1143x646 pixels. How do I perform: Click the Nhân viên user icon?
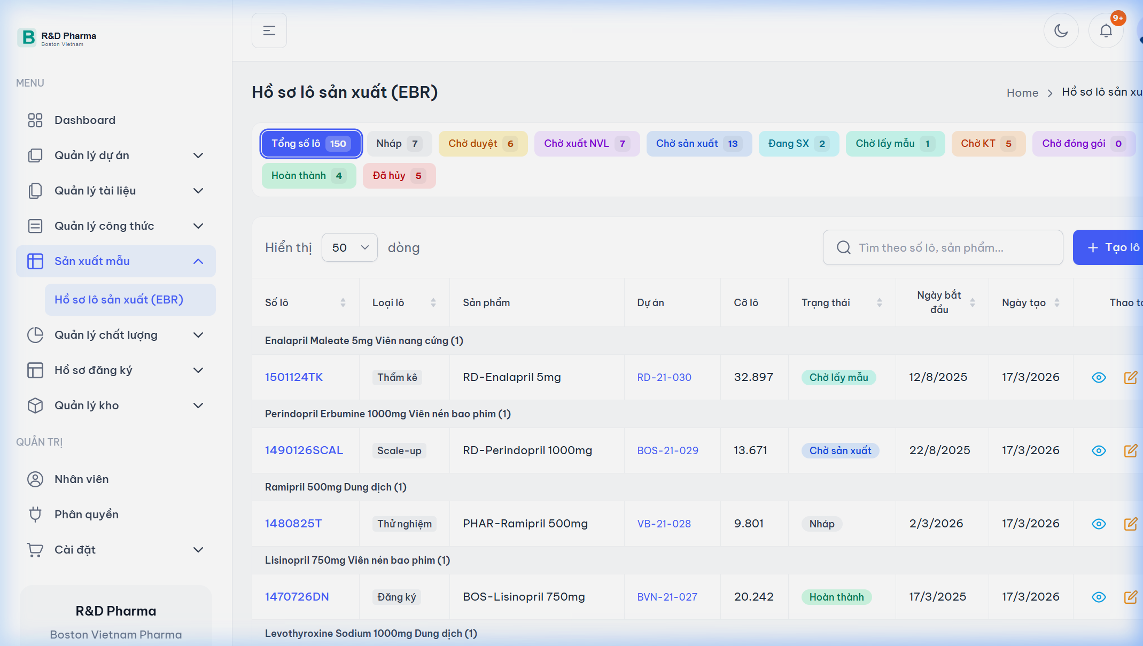click(x=35, y=479)
